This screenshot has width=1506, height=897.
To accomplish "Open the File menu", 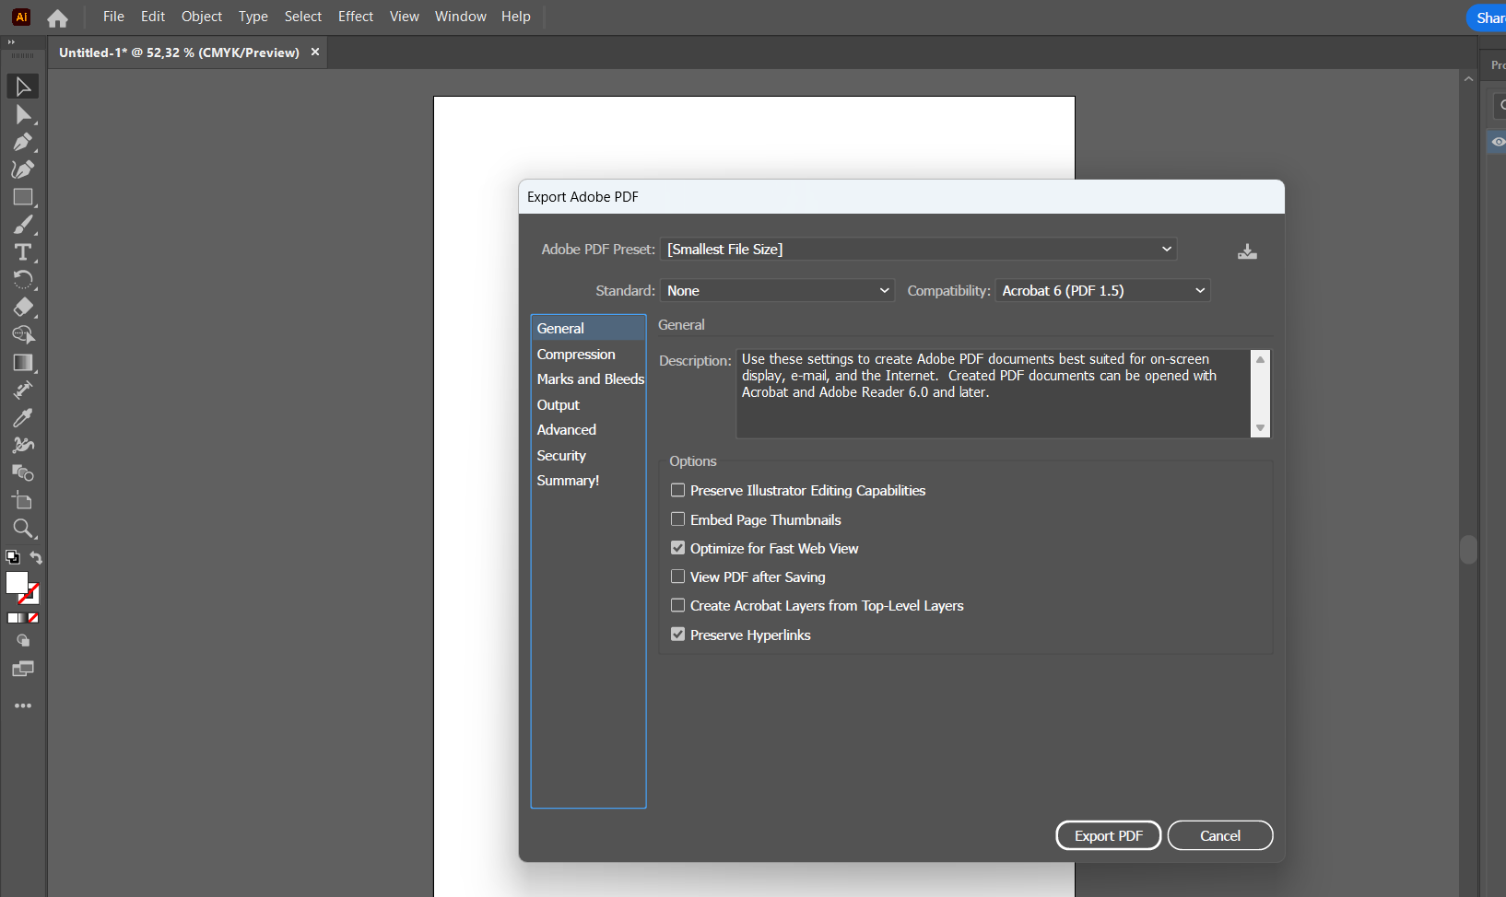I will pyautogui.click(x=113, y=17).
